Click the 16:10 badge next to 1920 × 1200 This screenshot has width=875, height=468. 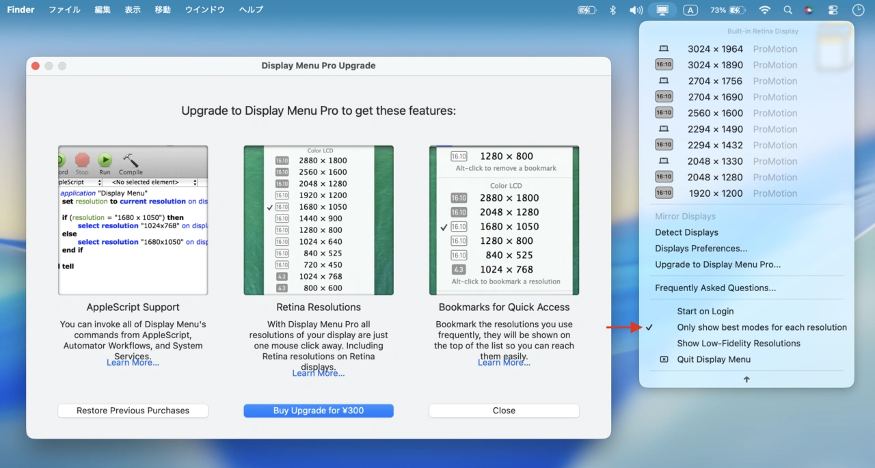tap(664, 193)
